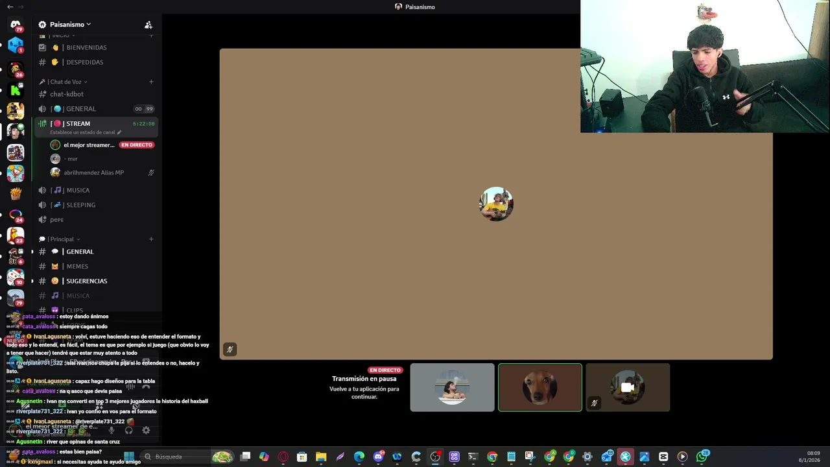Open Discord from the taskbar
The image size is (830, 467).
pos(379,457)
